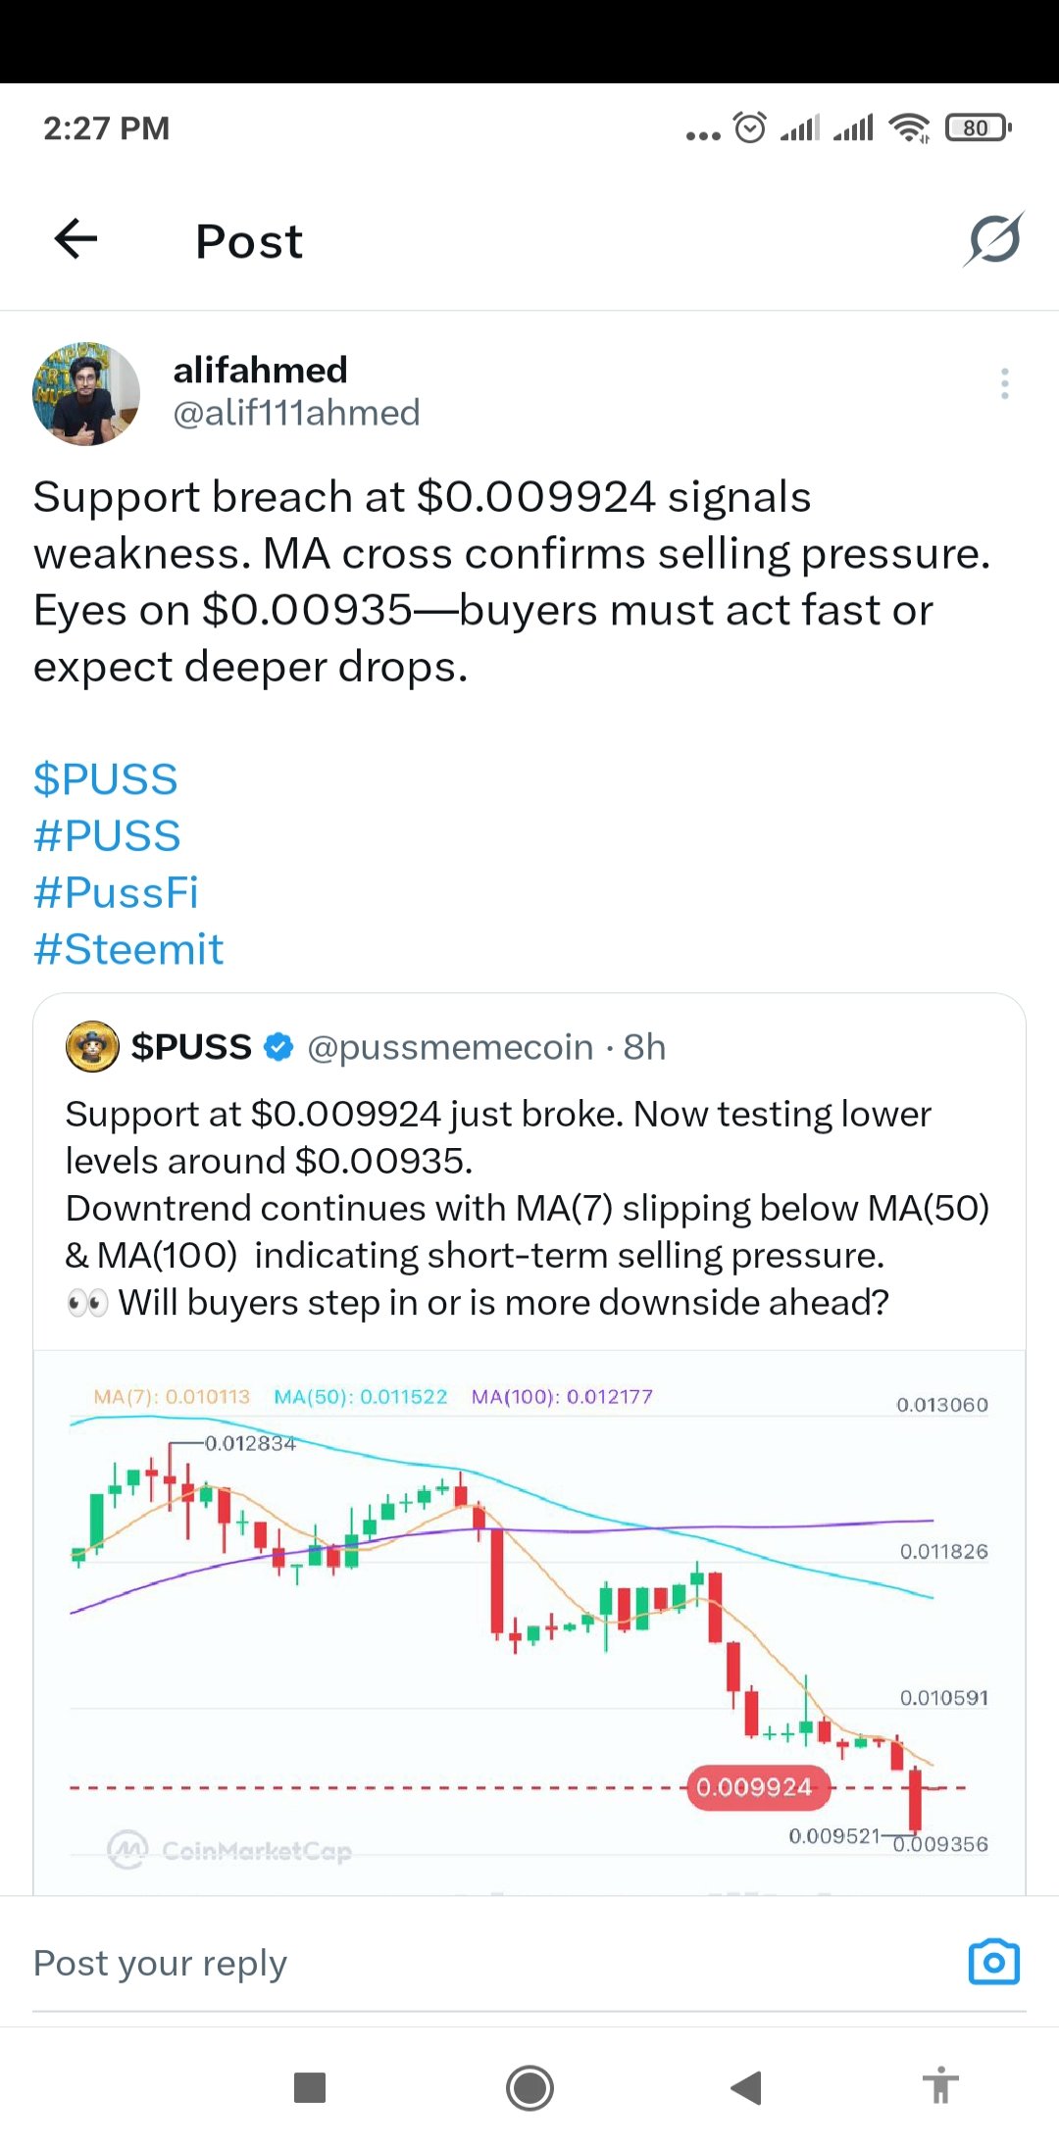
Task: Open the #PUSS hashtag
Action: click(x=107, y=836)
